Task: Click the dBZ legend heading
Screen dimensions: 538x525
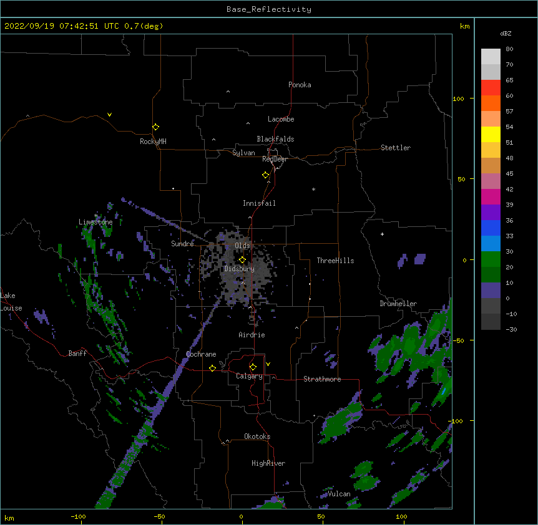Action: pyautogui.click(x=506, y=33)
